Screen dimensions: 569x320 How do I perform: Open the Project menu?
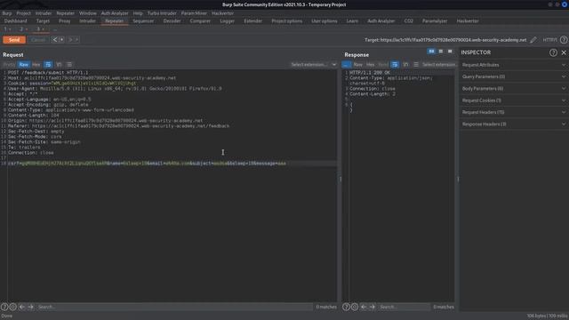tap(24, 13)
